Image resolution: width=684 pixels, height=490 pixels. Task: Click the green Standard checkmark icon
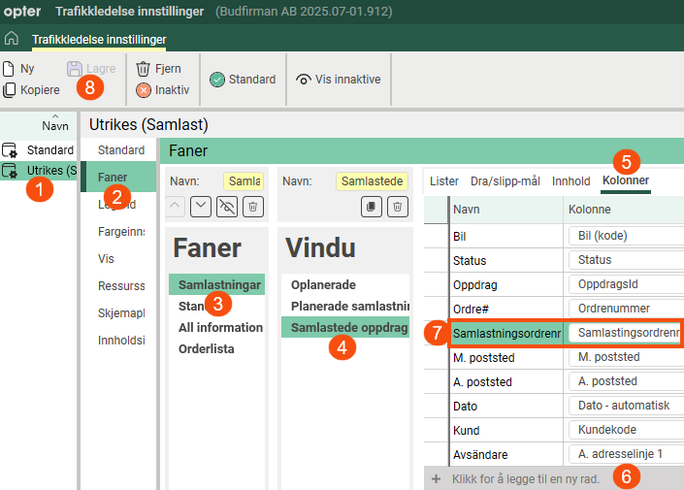tap(217, 80)
